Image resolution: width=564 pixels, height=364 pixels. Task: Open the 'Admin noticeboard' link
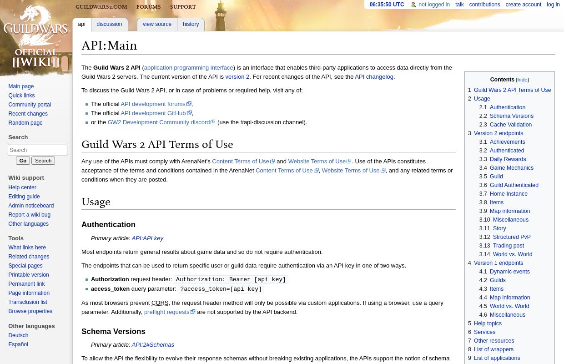coord(31,206)
